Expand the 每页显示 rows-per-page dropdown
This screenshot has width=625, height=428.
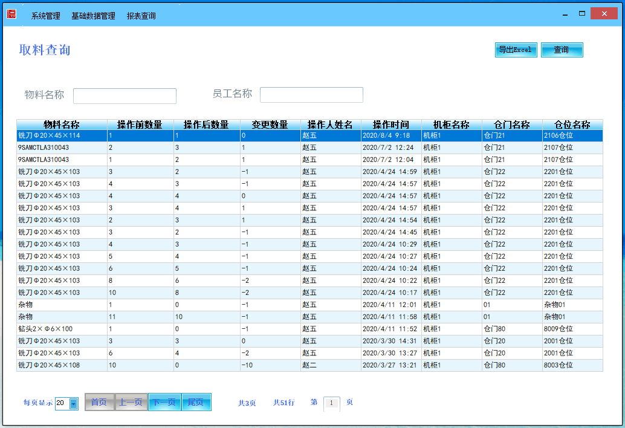tap(74, 403)
